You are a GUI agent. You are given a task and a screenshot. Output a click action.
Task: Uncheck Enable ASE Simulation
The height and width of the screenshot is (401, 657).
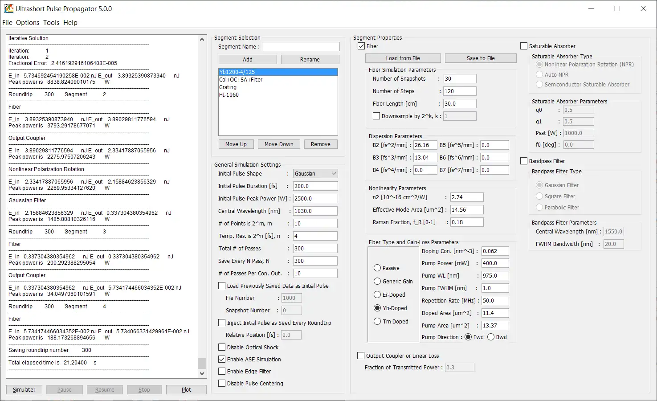[x=222, y=360]
